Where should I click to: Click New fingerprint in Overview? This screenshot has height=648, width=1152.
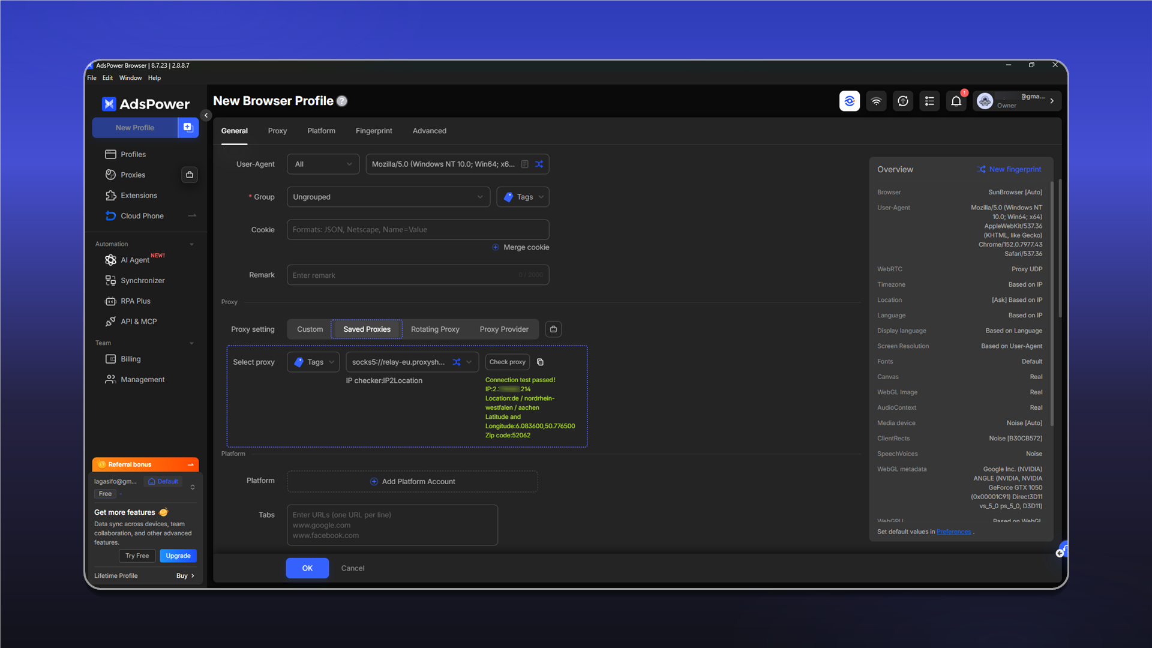click(x=1010, y=169)
